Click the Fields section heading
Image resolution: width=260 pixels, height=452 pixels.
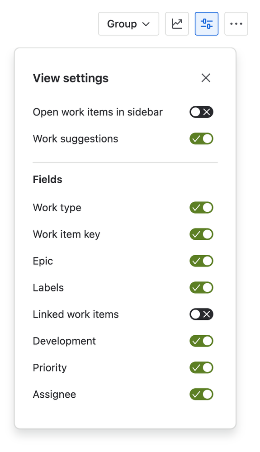(47, 180)
